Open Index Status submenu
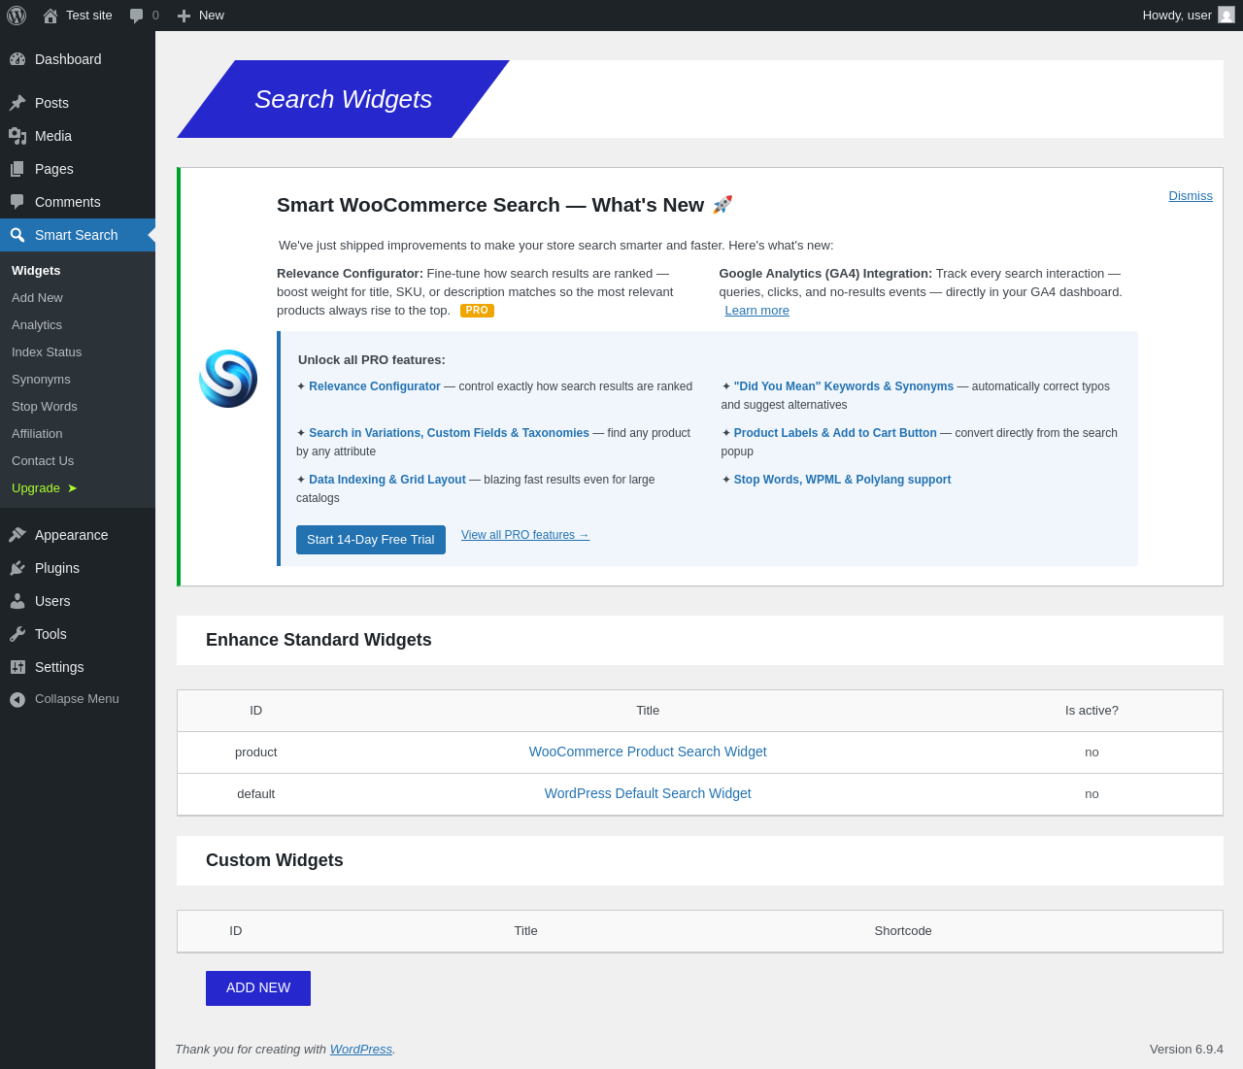 click(47, 352)
